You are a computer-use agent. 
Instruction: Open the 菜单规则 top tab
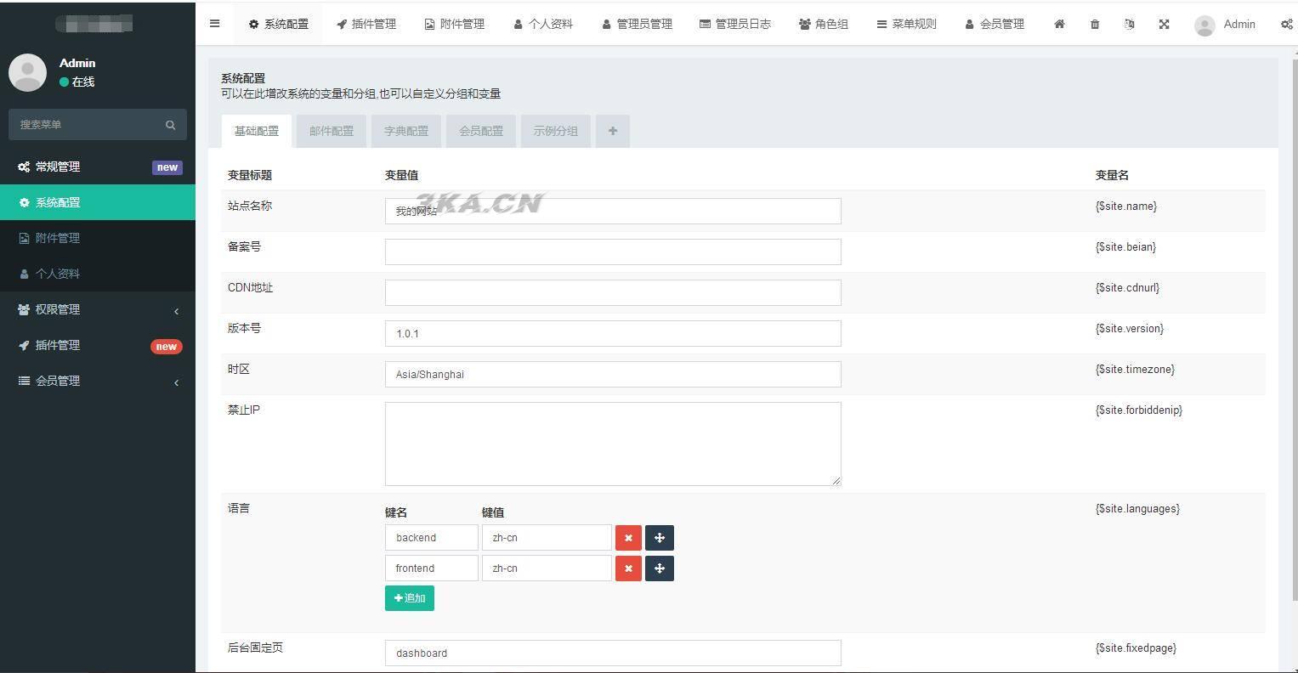(x=907, y=24)
